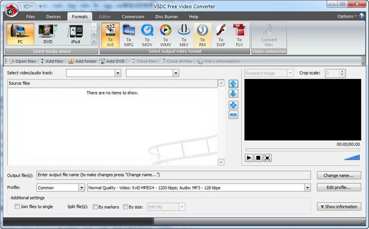Click source files scroll down arrow
Screen dimensions: 369x229
click(x=221, y=163)
